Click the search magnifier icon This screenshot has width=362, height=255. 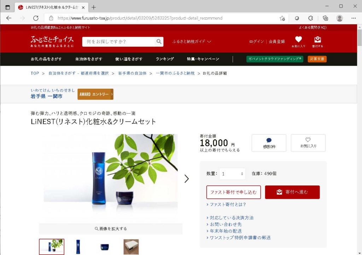159,42
